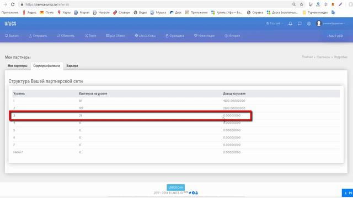Click the UNICS Coin button in footer
This screenshot has width=353, height=198.
coord(176,187)
